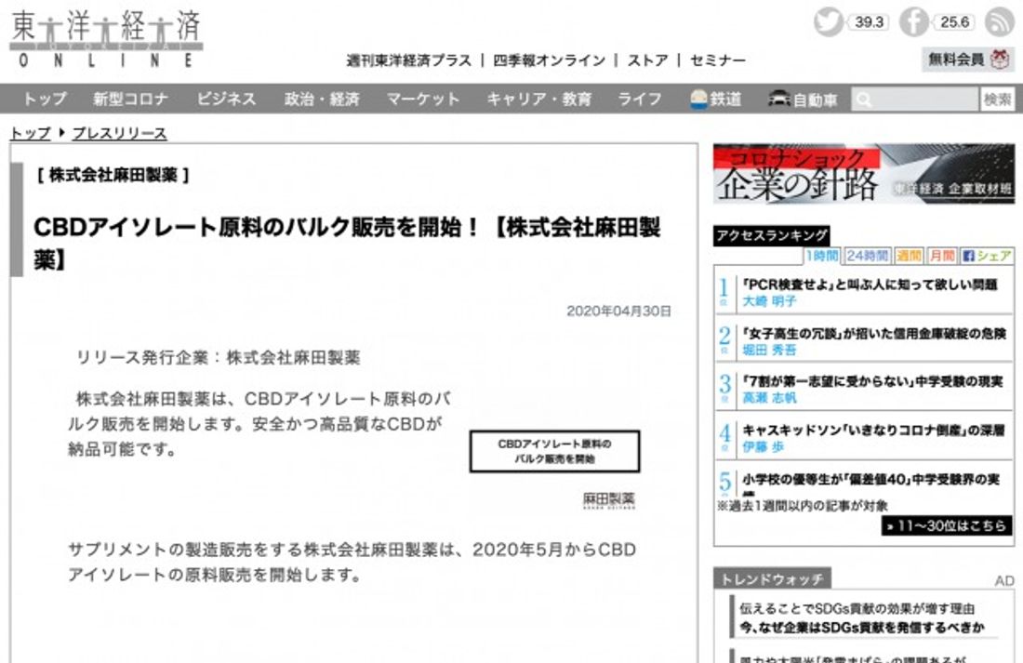Click the date 2020年04月30日
Viewport: 1023px width, 663px height.
click(x=618, y=312)
